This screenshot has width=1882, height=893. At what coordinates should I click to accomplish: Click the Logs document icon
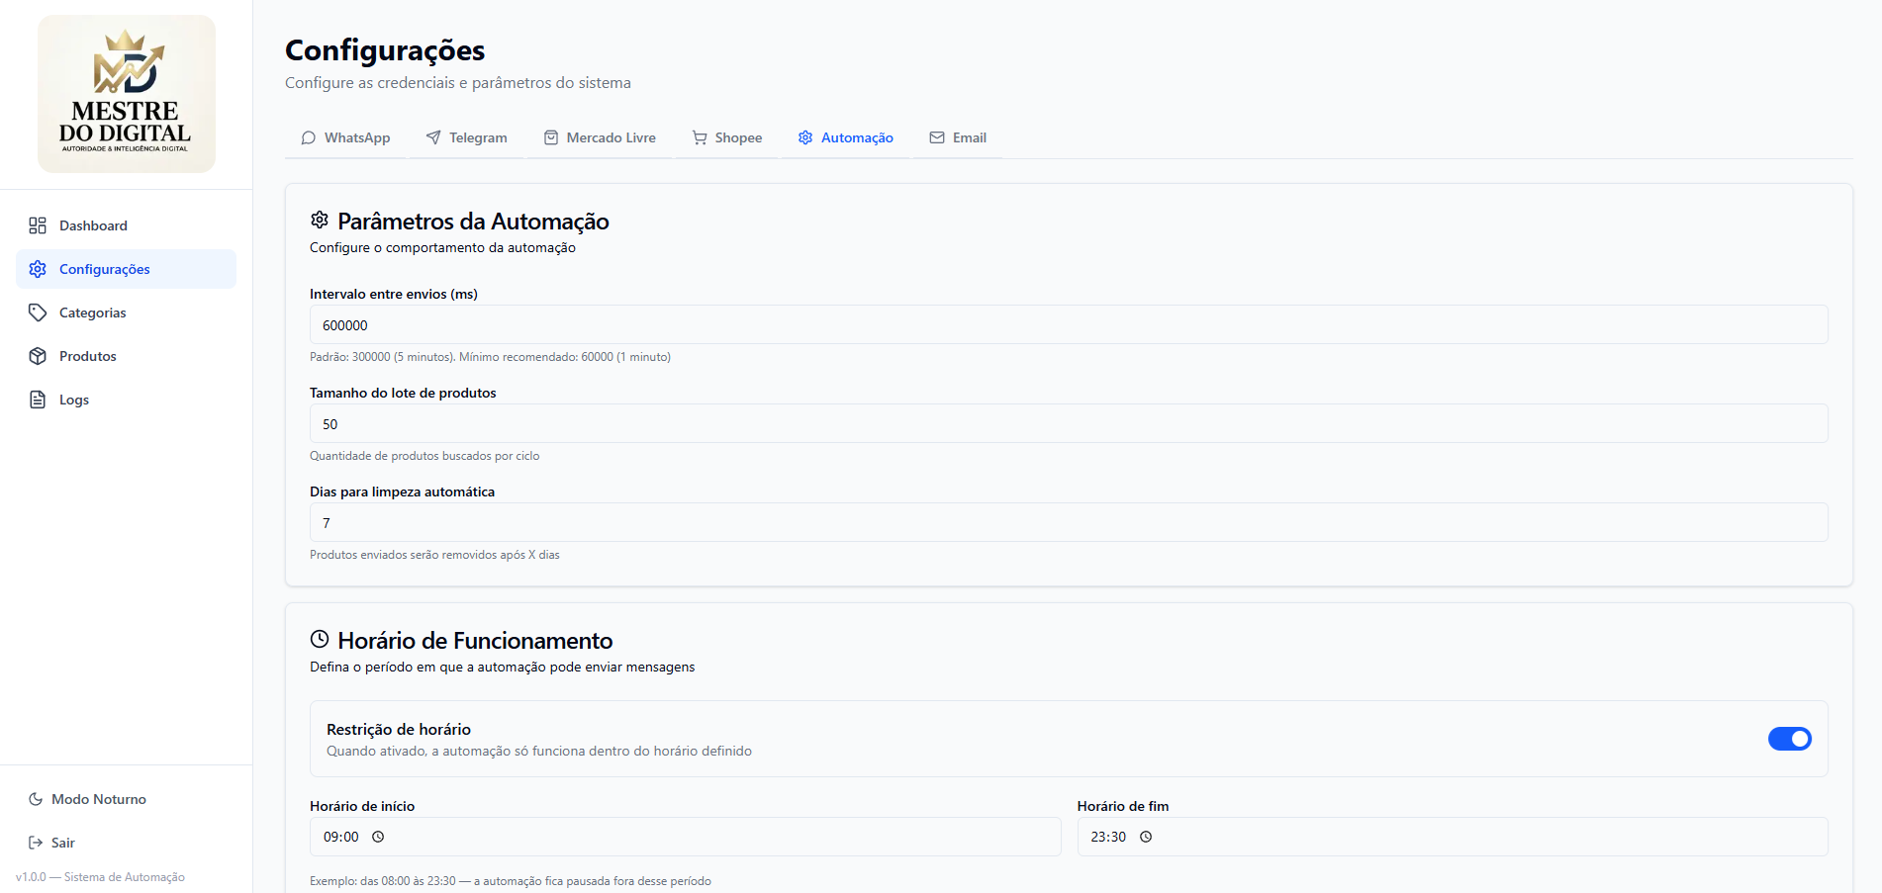(x=38, y=400)
